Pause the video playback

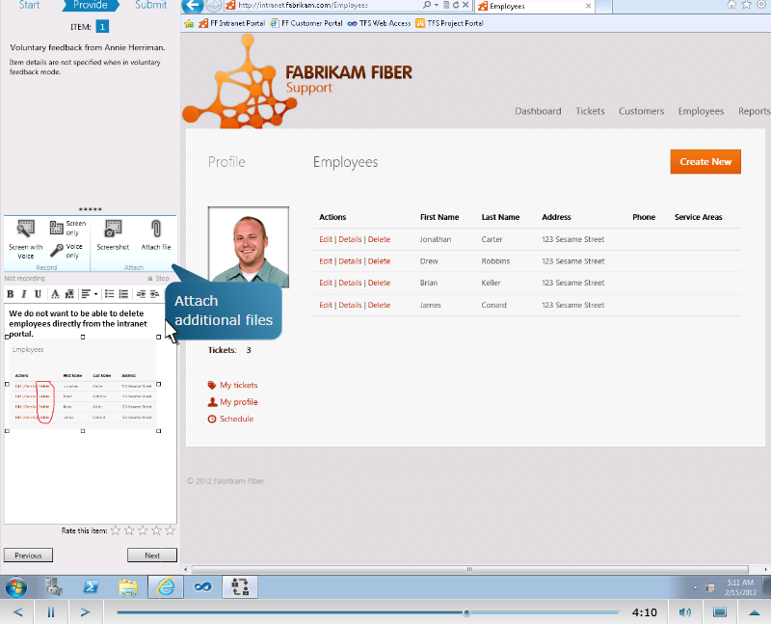pyautogui.click(x=51, y=612)
